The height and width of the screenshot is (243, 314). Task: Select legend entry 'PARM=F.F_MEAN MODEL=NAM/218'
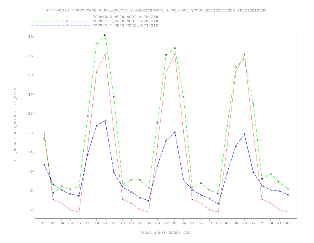pyautogui.click(x=125, y=21)
